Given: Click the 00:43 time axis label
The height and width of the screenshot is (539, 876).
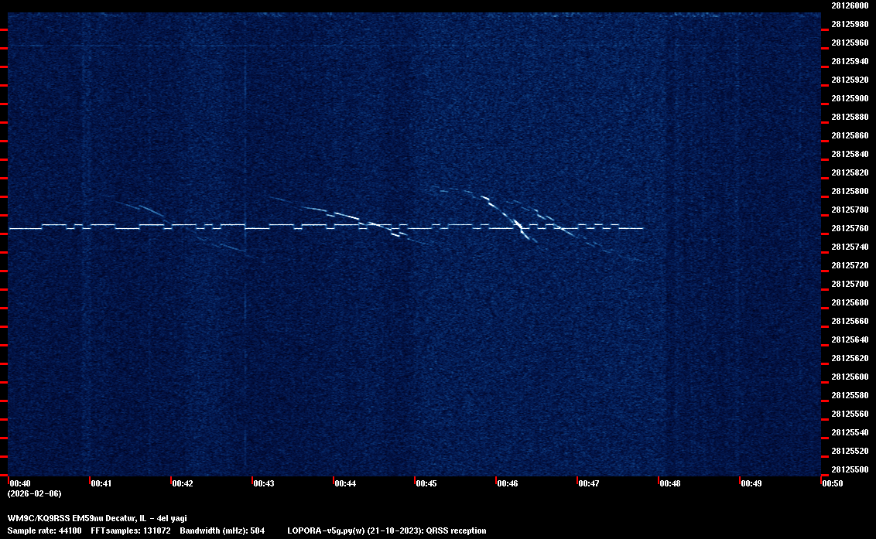Looking at the screenshot, I should click(264, 483).
